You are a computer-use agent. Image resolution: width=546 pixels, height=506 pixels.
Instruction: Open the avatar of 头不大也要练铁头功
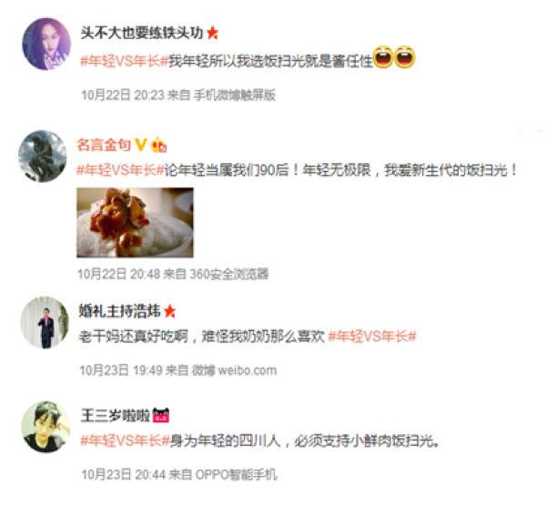46,44
